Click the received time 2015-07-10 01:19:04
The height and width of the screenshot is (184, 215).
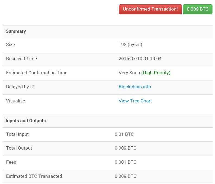(x=140, y=59)
